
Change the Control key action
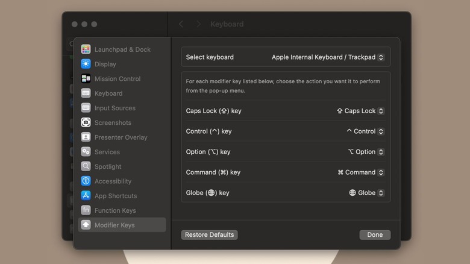coord(365,131)
